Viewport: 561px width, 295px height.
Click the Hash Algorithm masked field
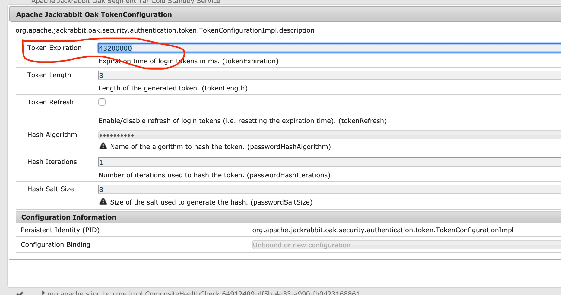(x=329, y=135)
